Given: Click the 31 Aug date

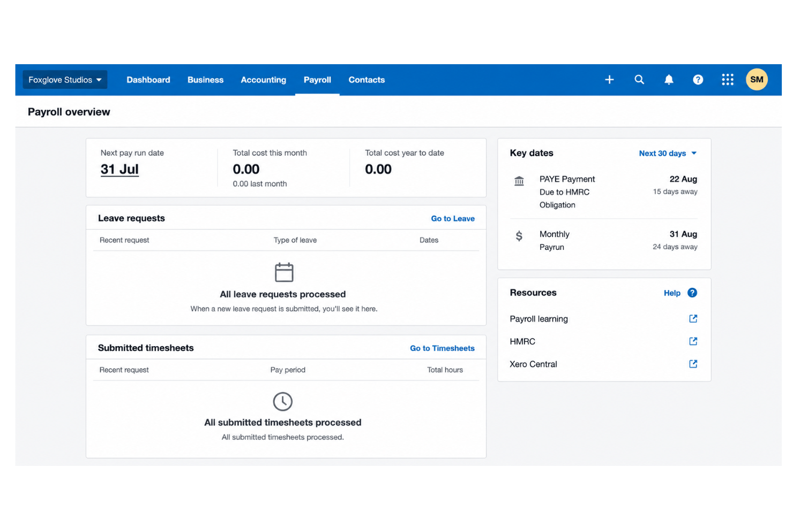Looking at the screenshot, I should pos(683,234).
